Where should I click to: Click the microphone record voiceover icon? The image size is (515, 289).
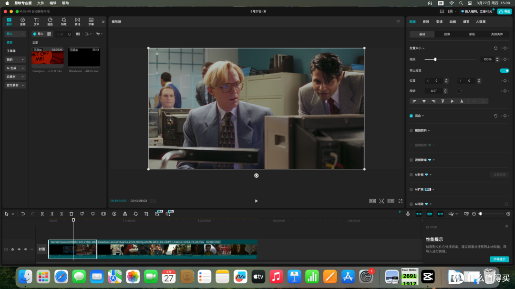(x=408, y=214)
